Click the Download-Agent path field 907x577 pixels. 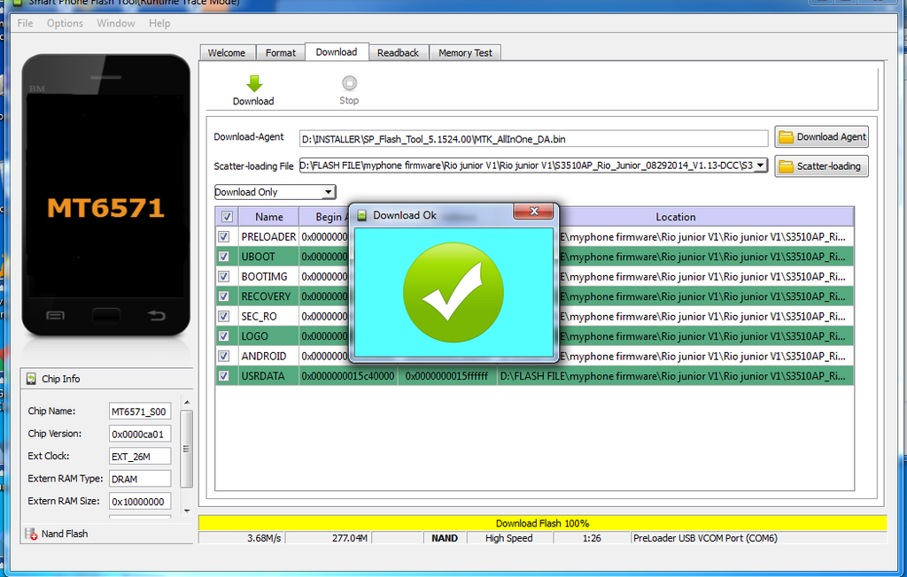point(533,139)
